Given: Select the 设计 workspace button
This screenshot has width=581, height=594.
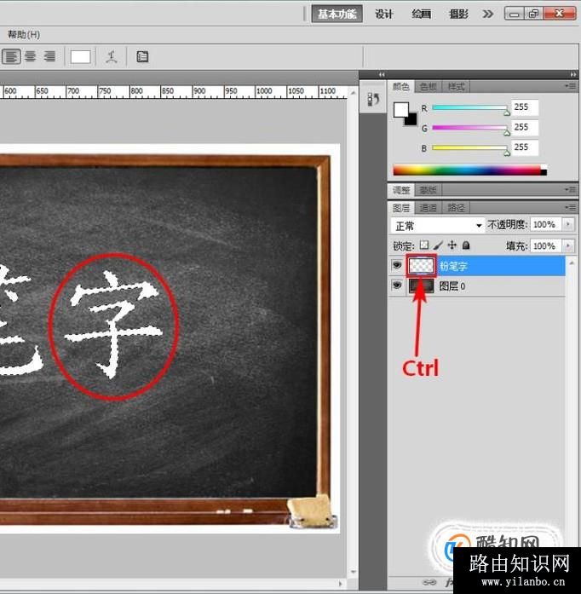Looking at the screenshot, I should point(384,14).
